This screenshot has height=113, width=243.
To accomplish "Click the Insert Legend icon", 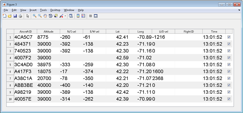I will tap(83, 16).
